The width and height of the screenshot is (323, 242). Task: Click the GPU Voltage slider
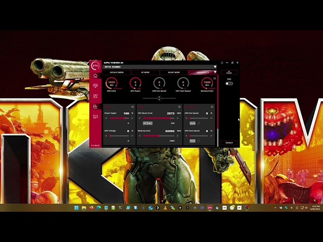pos(119,136)
